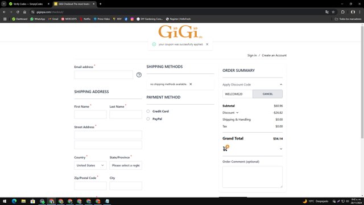Click the browser back arrow
This screenshot has width=364, height=205.
4,12
